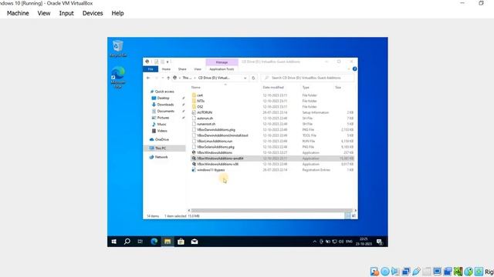Select the OS2 folder
This screenshot has width=494, height=277.
[x=200, y=107]
